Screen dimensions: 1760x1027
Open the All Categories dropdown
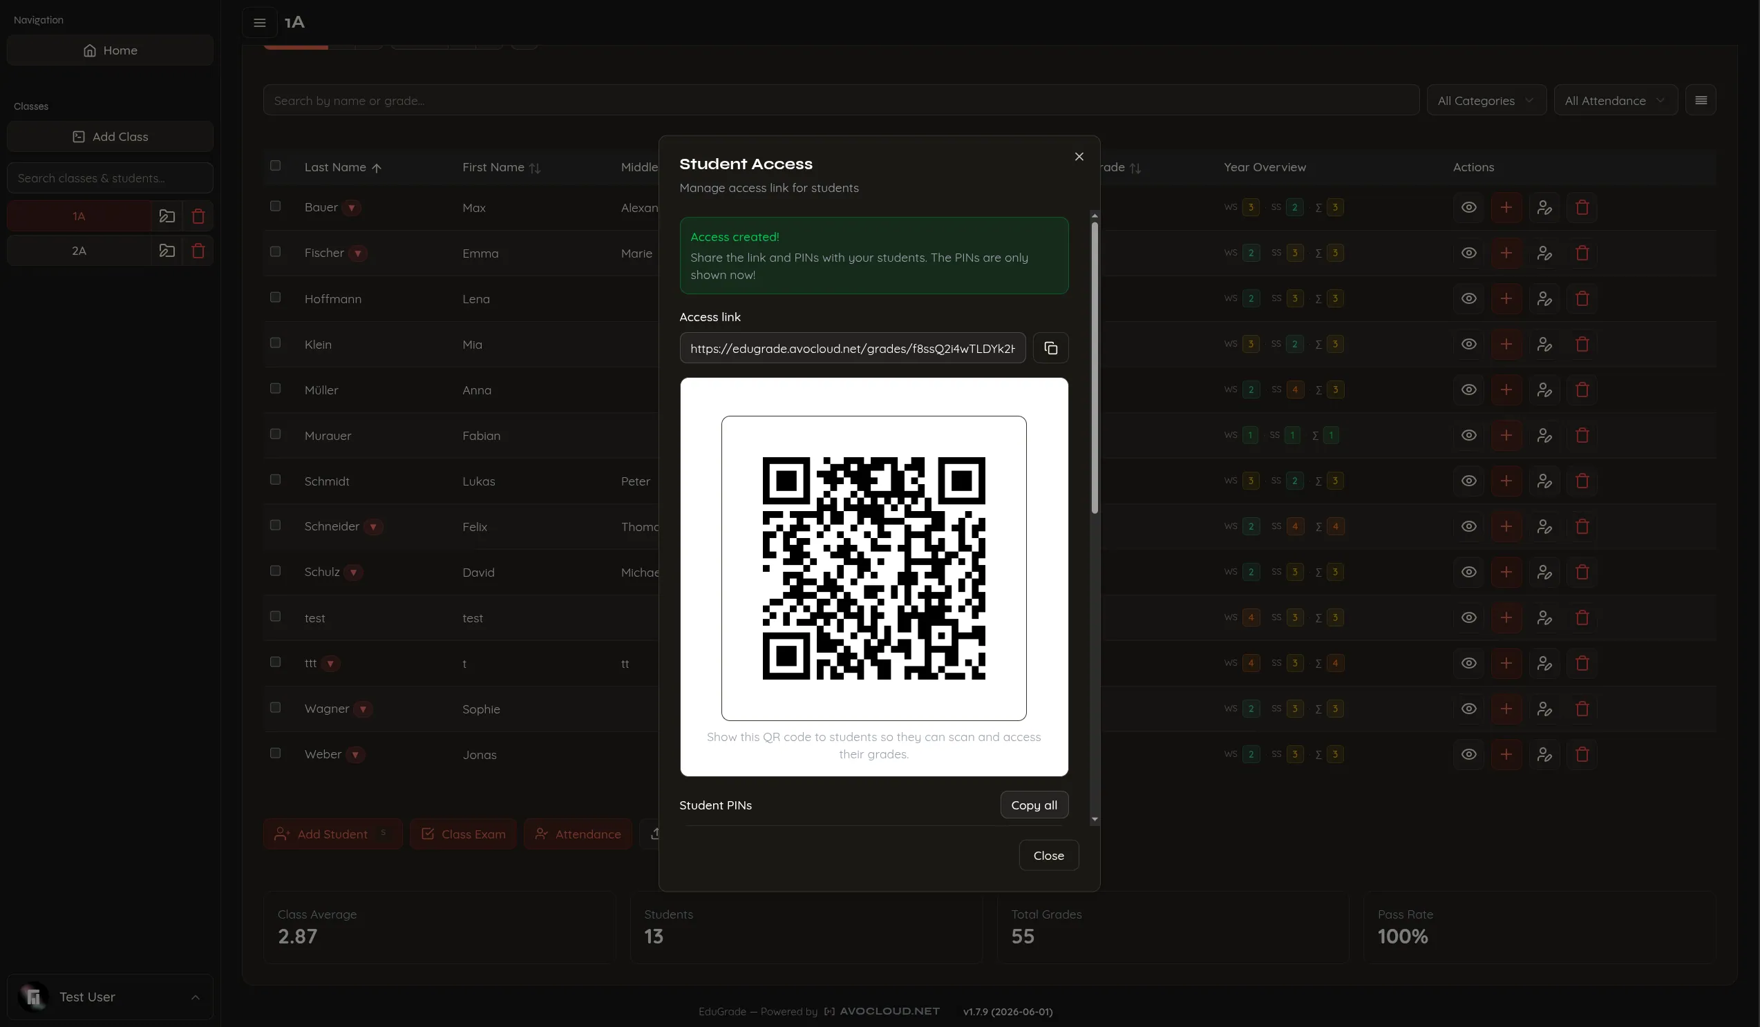(x=1486, y=101)
